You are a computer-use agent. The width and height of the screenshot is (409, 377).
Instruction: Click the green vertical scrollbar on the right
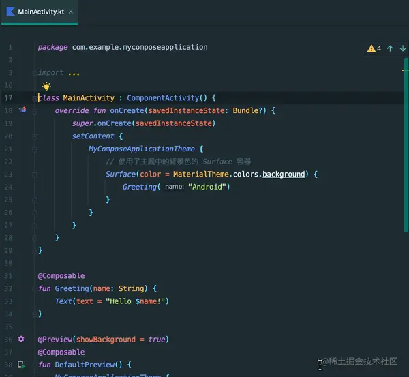pos(406,145)
